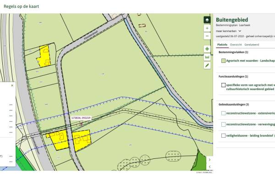Zoom in with the plus button
Screen dimensions: 275x174
tap(207, 28)
